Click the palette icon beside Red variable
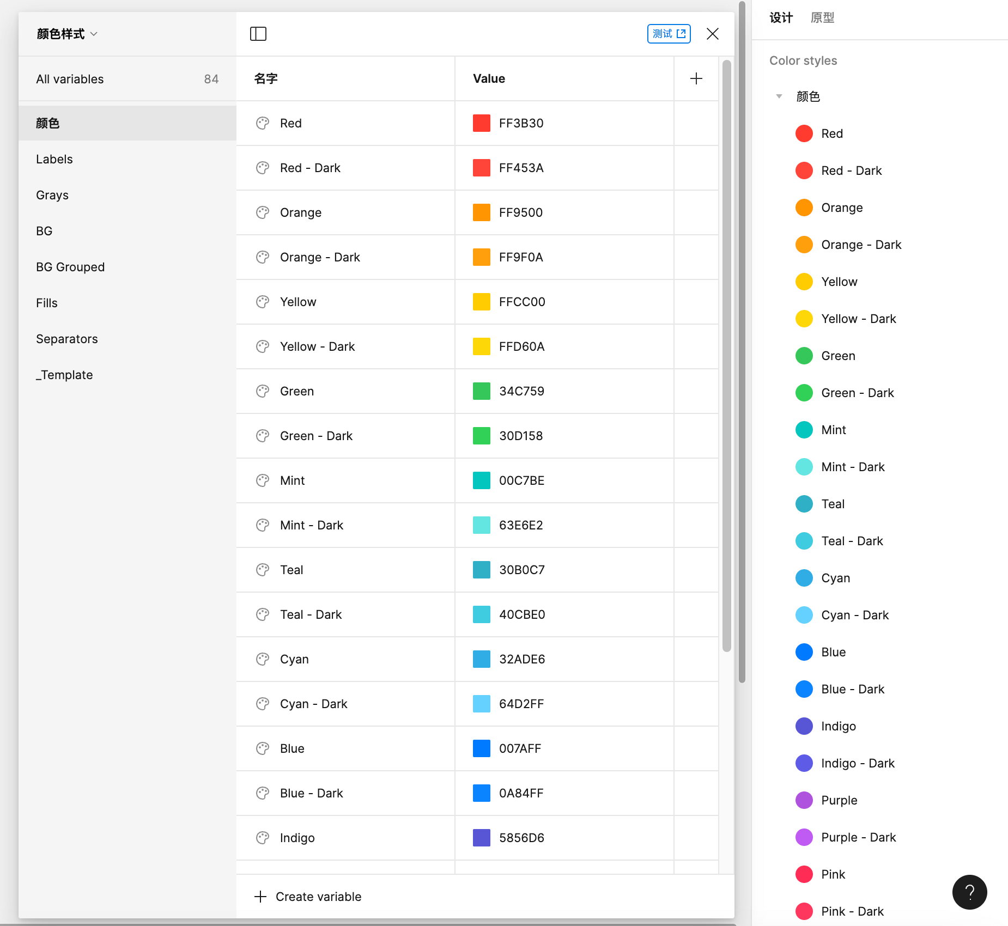Screen dimensions: 1008x926 pyautogui.click(x=263, y=123)
